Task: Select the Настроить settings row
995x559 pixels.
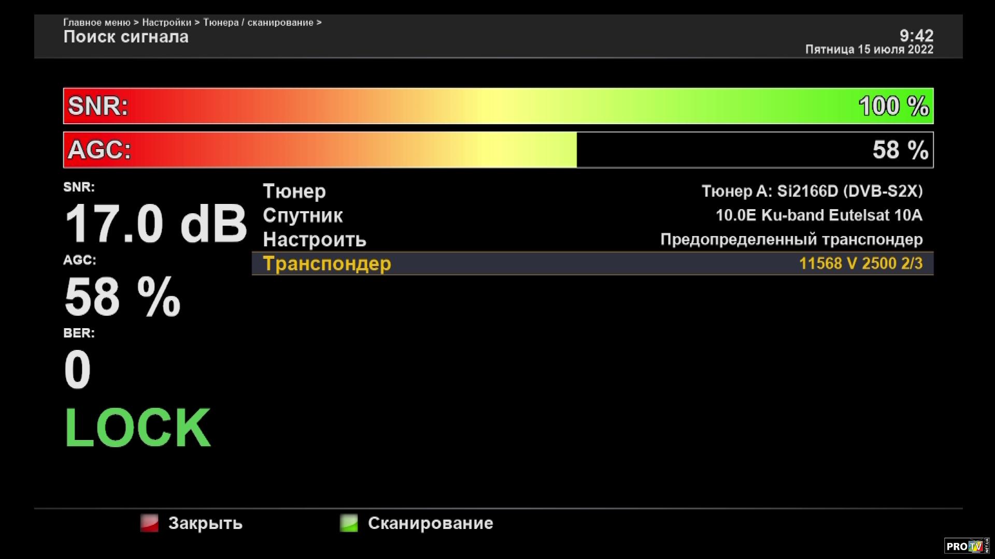Action: (x=315, y=239)
